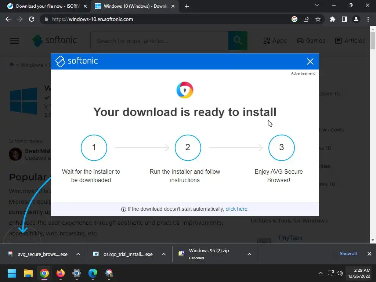
Task: Close the softonic advertisement popup
Action: click(x=310, y=61)
